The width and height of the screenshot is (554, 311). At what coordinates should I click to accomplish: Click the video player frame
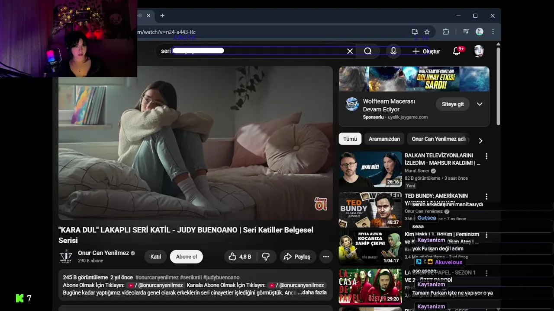(196, 143)
